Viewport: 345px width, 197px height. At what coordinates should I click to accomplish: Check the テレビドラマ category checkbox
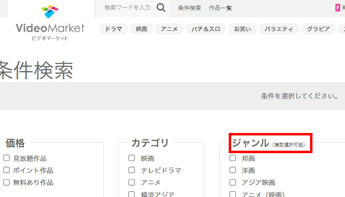click(x=132, y=170)
